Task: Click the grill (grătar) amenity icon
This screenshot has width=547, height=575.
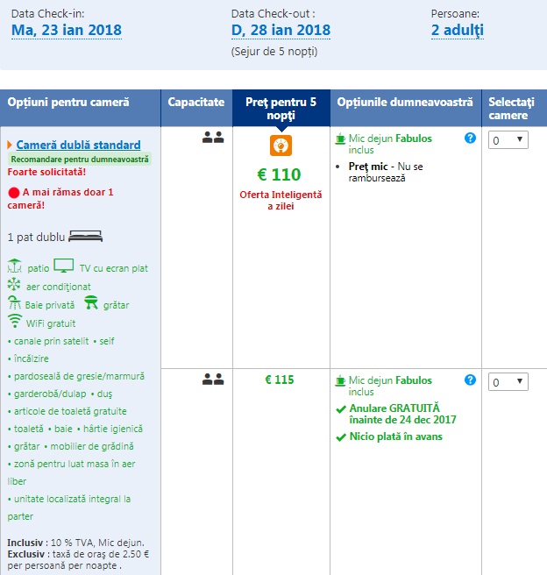Action: pyautogui.click(x=90, y=304)
